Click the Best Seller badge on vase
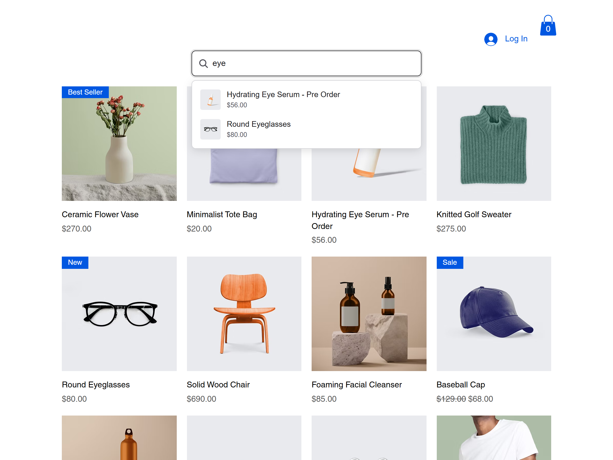Image resolution: width=613 pixels, height=460 pixels. [85, 92]
